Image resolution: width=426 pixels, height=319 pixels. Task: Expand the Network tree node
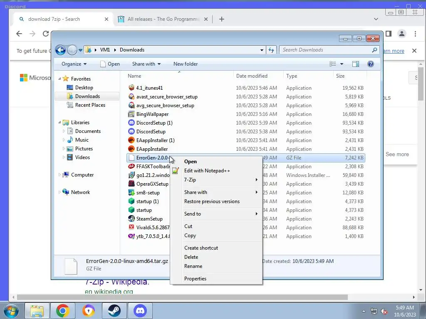[x=59, y=192]
